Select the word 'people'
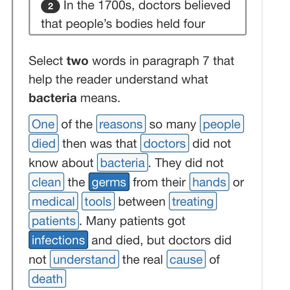Image resolution: width=290 pixels, height=290 pixels. pos(222,124)
